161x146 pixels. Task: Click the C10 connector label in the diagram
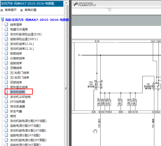click(x=97, y=41)
